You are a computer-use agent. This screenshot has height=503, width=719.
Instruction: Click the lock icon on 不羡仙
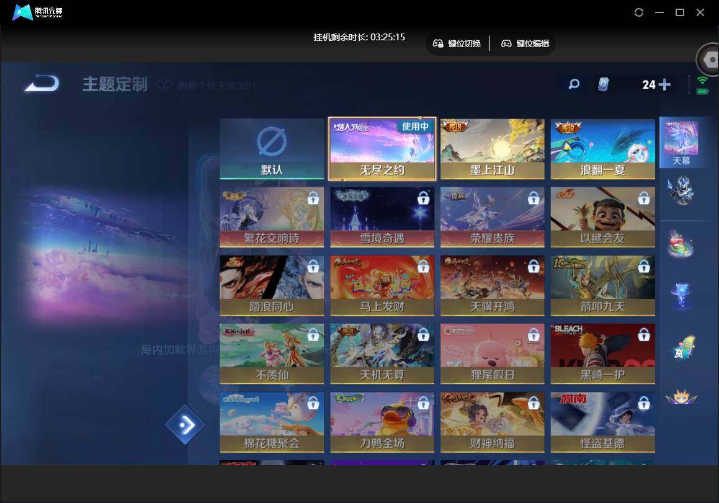click(313, 335)
